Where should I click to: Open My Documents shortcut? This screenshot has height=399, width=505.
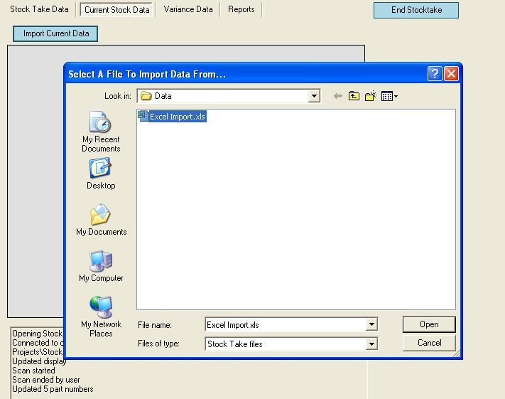[x=101, y=220]
